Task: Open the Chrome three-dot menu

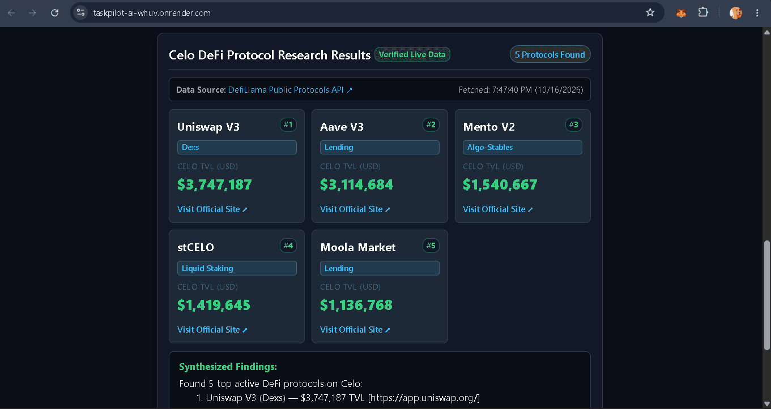Action: point(757,12)
